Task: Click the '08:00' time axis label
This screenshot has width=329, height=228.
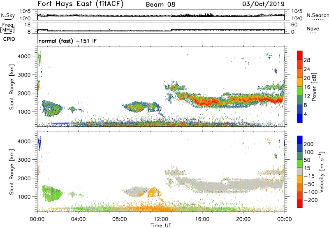Action: pyautogui.click(x=119, y=219)
